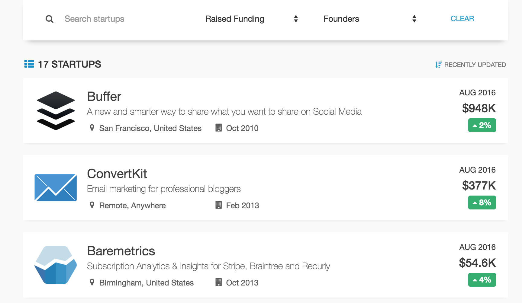Click the location pin beside San Francisco
Viewport: 522px width, 303px height.
coord(92,128)
